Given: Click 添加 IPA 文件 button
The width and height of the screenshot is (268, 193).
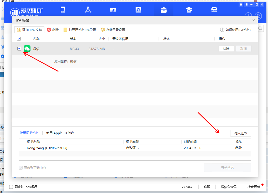Looking at the screenshot, I should click(29, 30).
